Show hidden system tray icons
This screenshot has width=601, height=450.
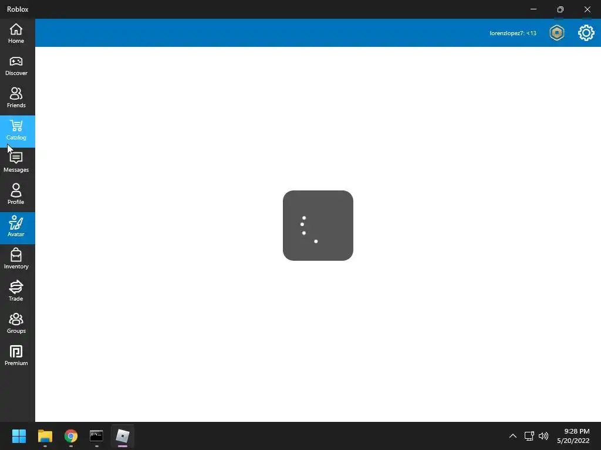513,436
